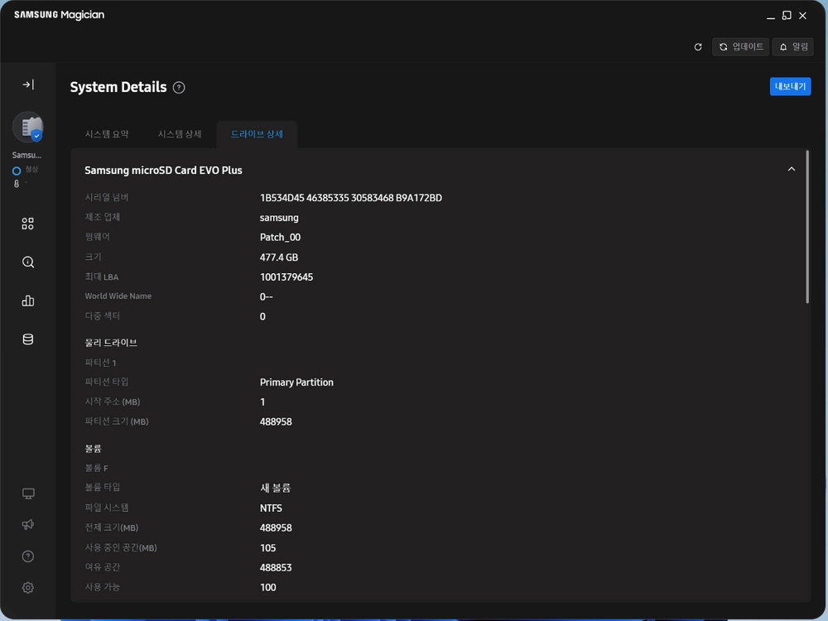
Task: Click the 사용 가능 value 100
Action: (267, 587)
